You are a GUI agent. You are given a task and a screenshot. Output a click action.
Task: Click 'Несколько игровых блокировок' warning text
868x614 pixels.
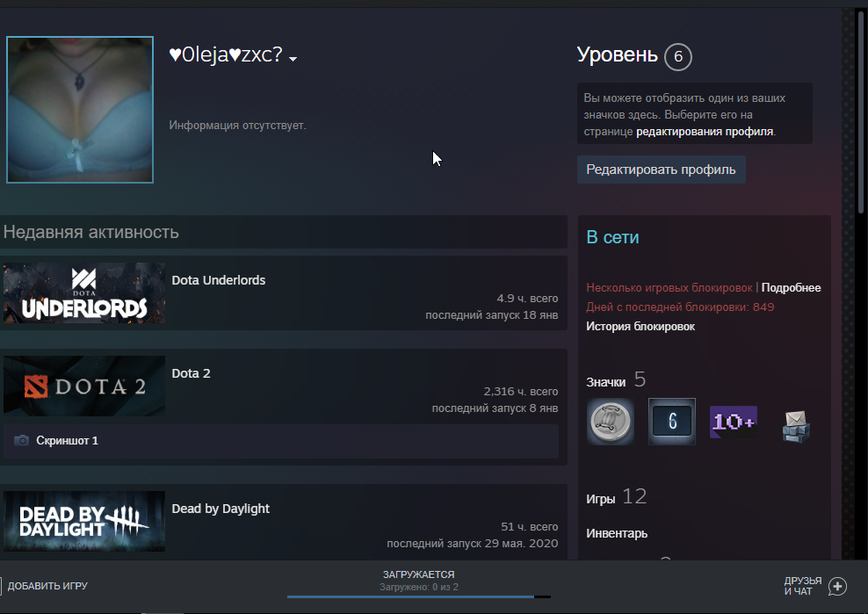click(669, 288)
